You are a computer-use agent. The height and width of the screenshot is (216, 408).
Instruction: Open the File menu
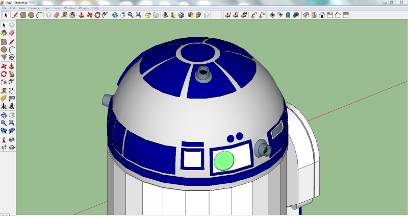click(4, 8)
